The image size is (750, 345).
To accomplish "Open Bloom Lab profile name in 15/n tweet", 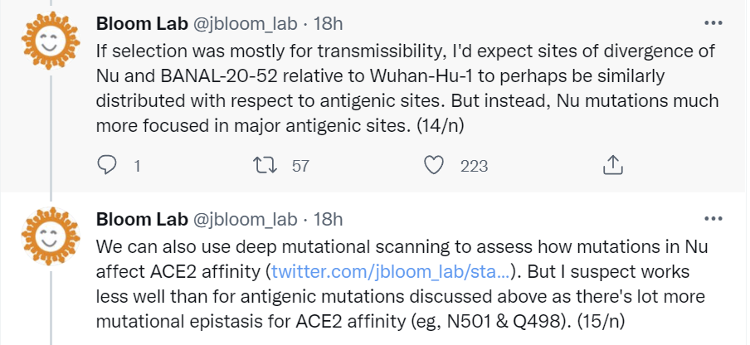I will [142, 220].
